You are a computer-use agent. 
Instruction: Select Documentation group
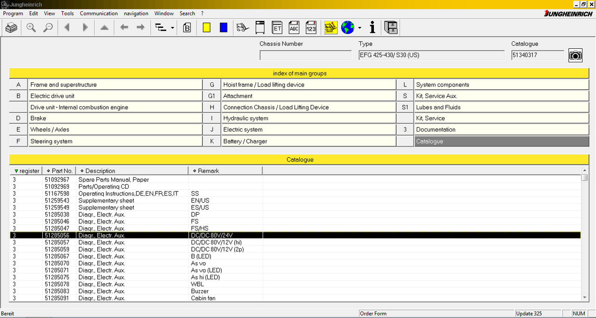[501, 129]
